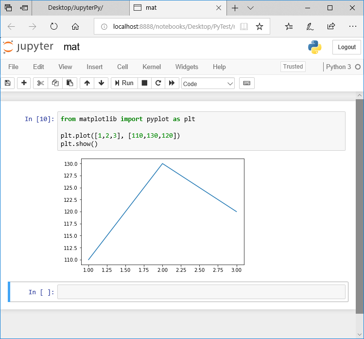Click the browser back arrow
364x339 pixels.
(x=11, y=27)
